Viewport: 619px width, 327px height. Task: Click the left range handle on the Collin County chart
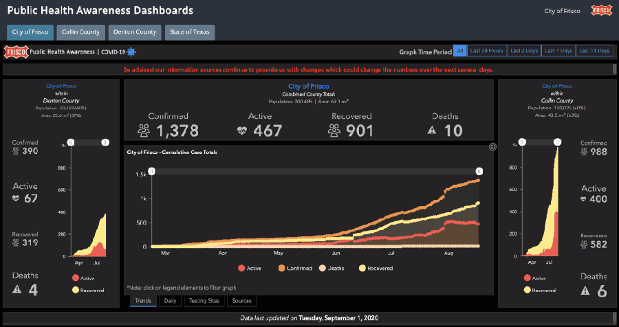click(x=522, y=142)
